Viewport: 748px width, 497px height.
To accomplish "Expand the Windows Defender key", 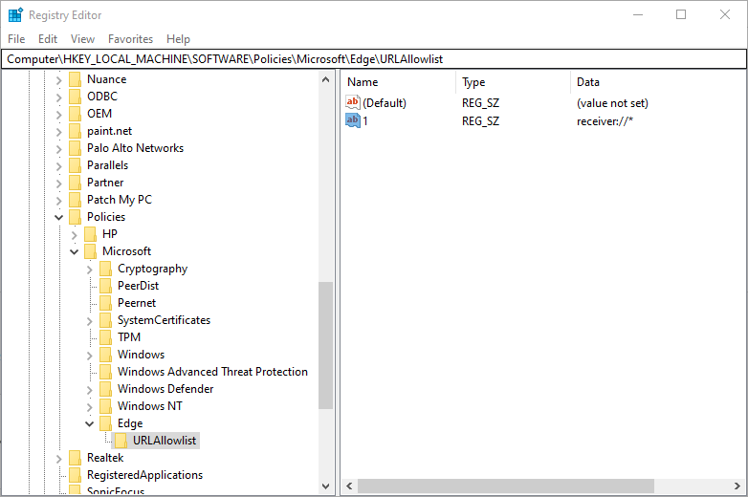I will (90, 389).
